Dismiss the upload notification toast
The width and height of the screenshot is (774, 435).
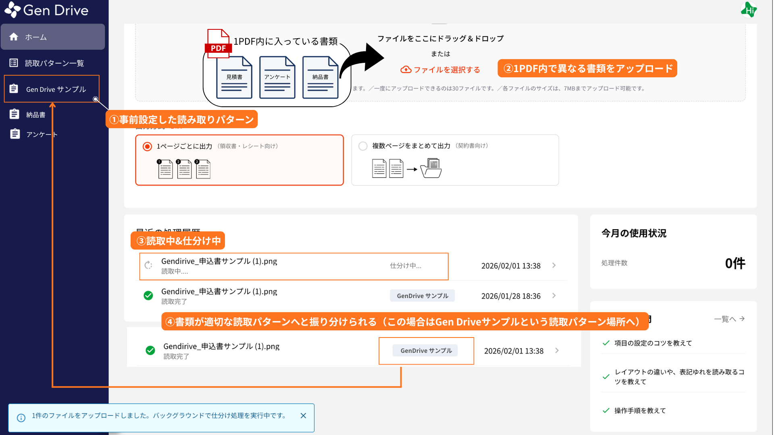tap(303, 416)
